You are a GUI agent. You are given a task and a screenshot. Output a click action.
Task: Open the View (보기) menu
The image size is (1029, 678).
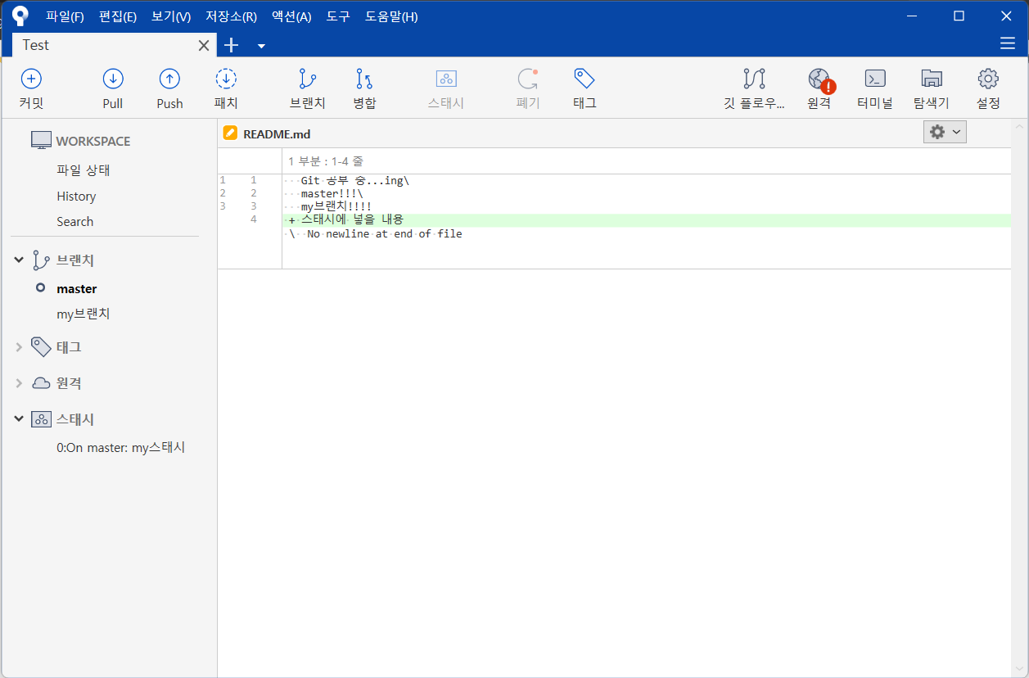(x=171, y=16)
